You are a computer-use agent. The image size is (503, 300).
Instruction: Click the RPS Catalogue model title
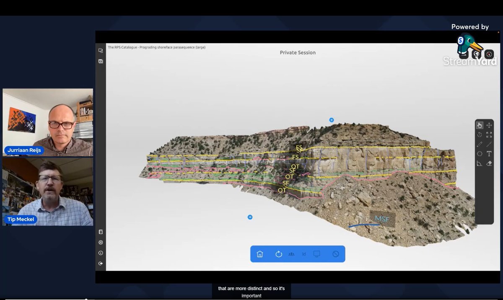[x=157, y=47]
